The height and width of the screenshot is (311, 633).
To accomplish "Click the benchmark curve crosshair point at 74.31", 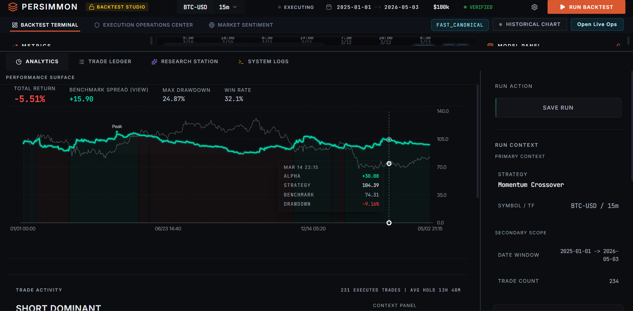I will (389, 164).
